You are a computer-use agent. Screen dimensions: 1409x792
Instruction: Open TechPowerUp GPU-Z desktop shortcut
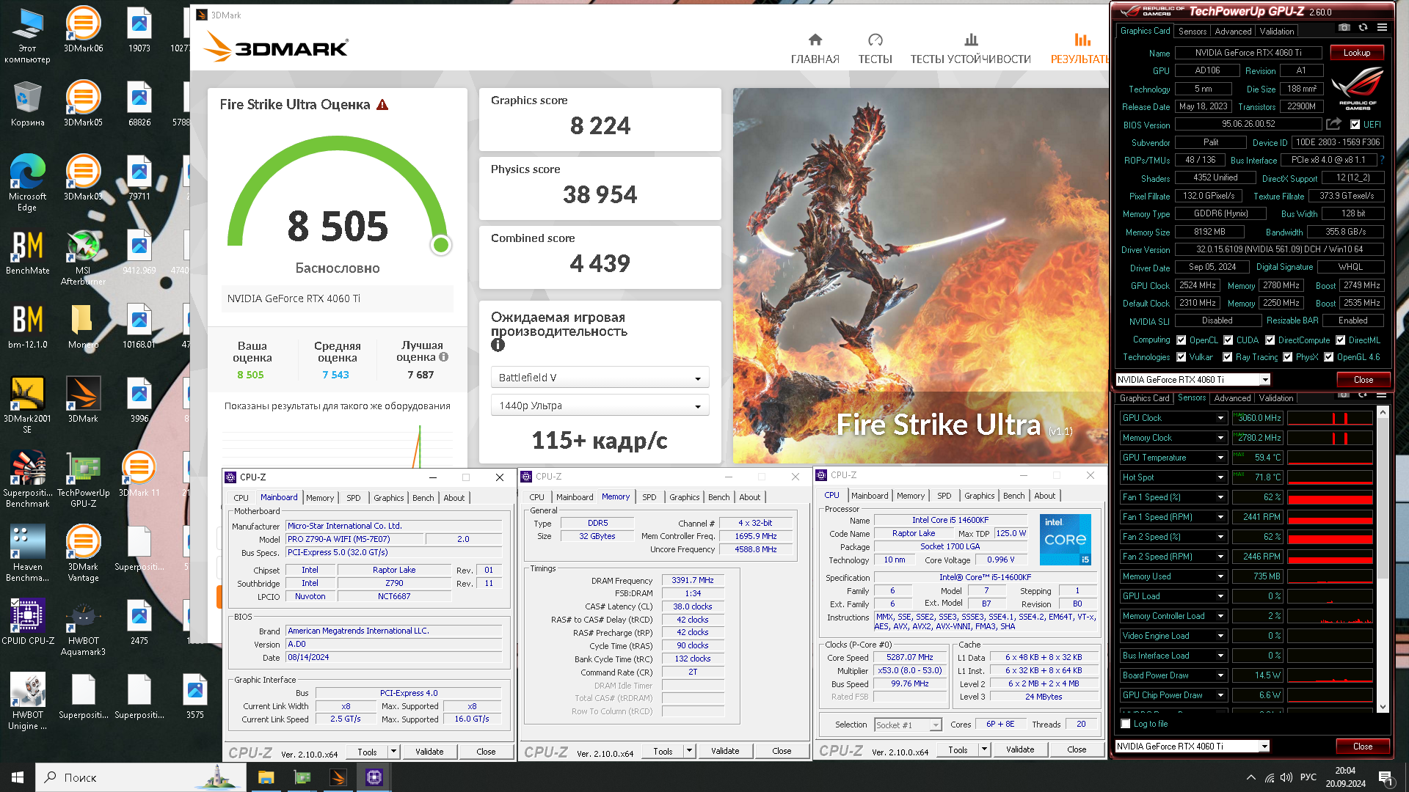83,479
